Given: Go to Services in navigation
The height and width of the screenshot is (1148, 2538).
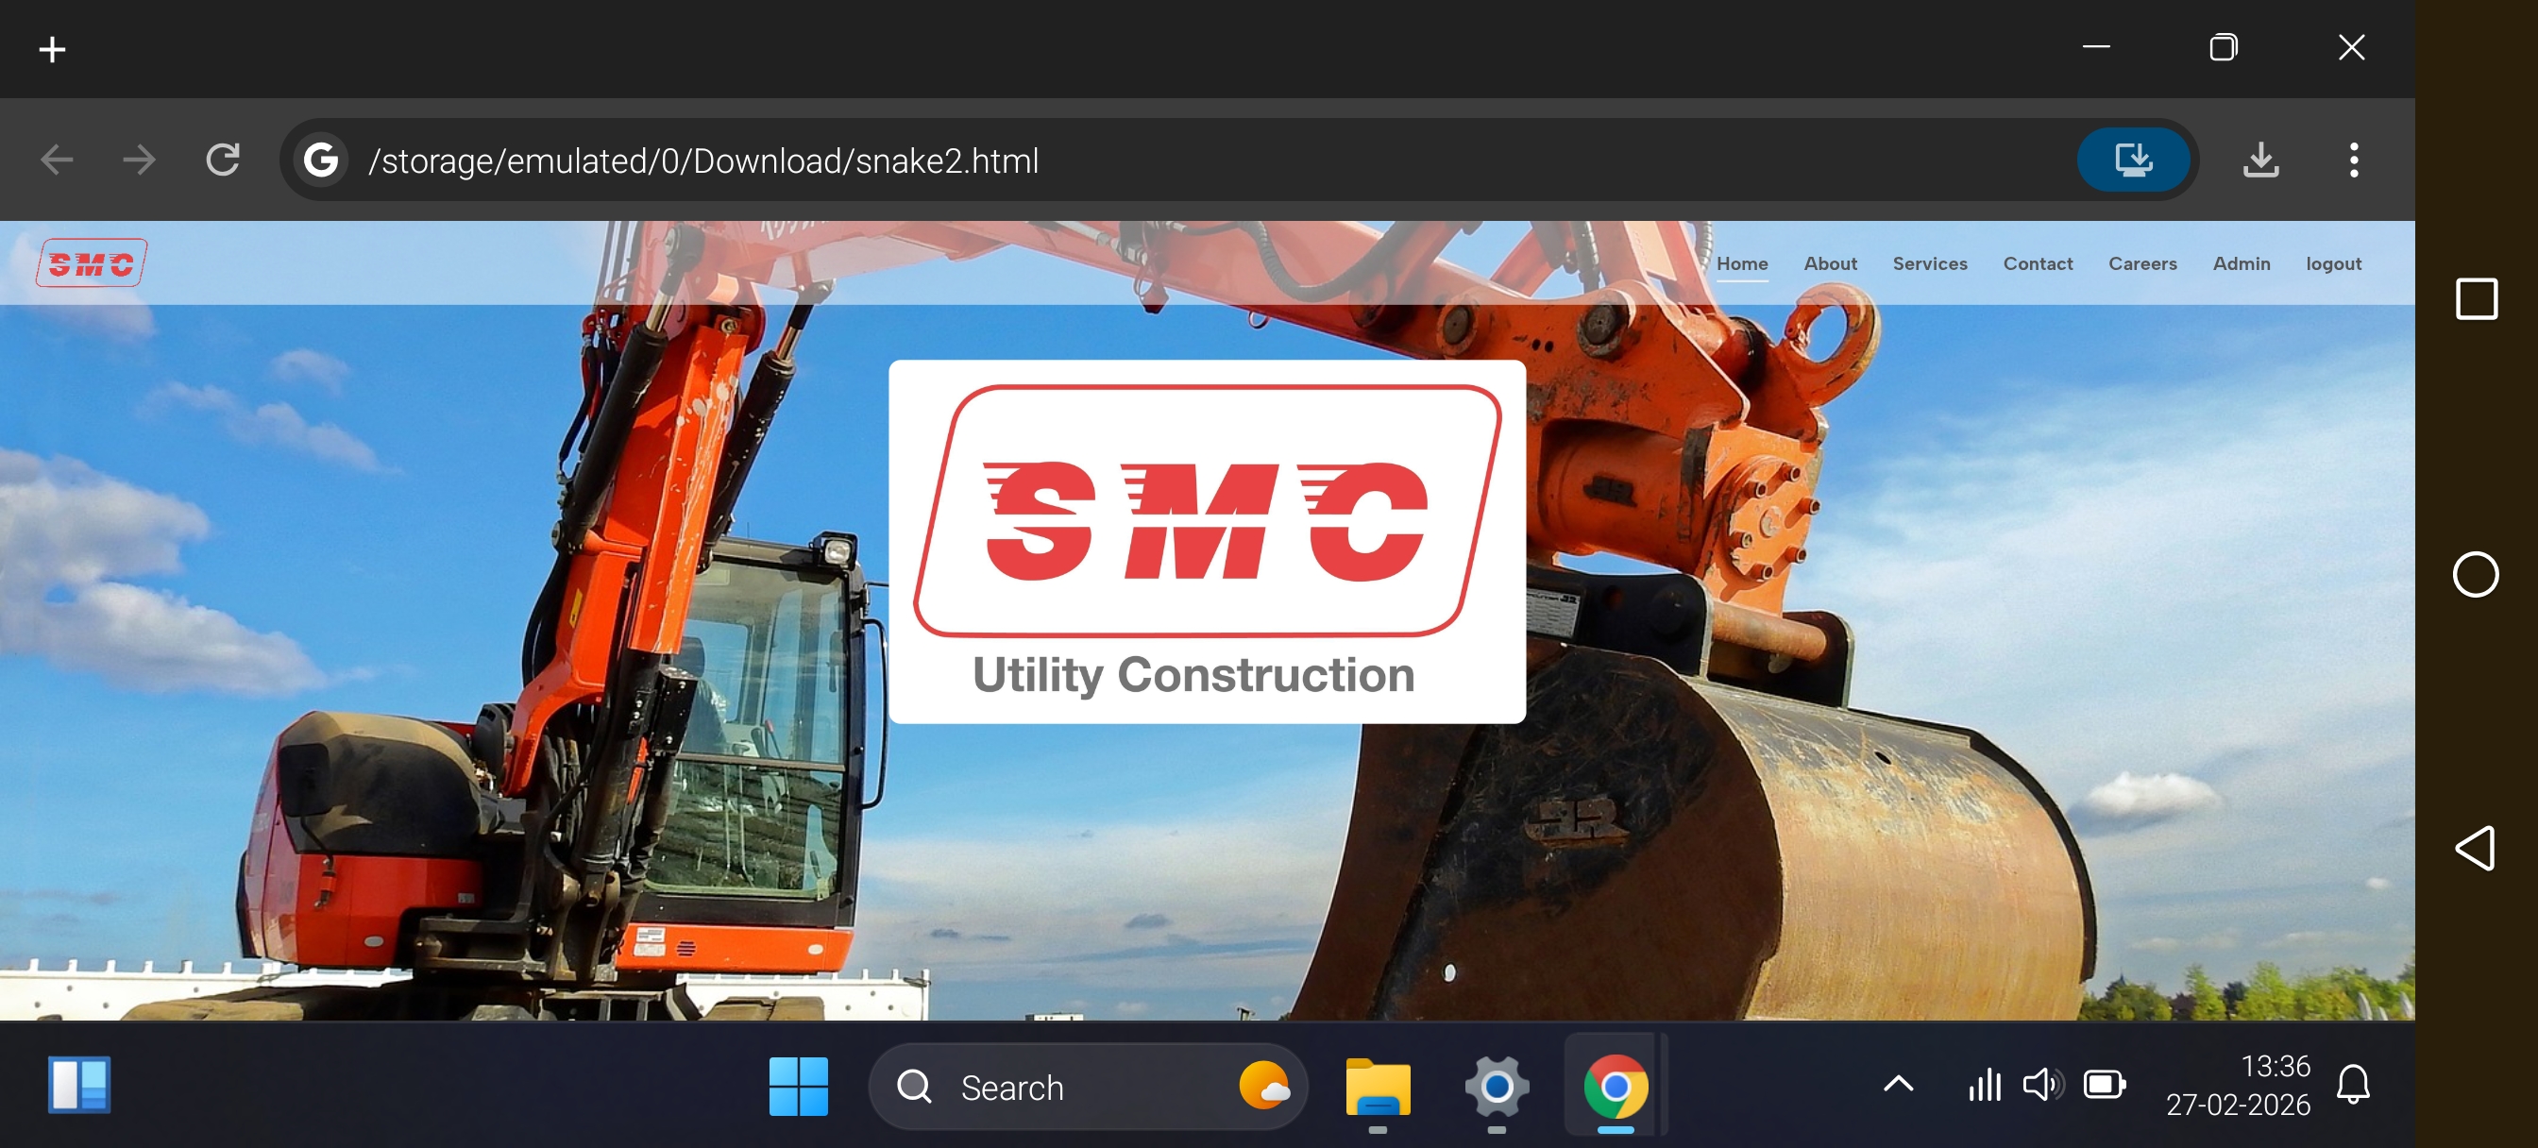Looking at the screenshot, I should point(1929,263).
